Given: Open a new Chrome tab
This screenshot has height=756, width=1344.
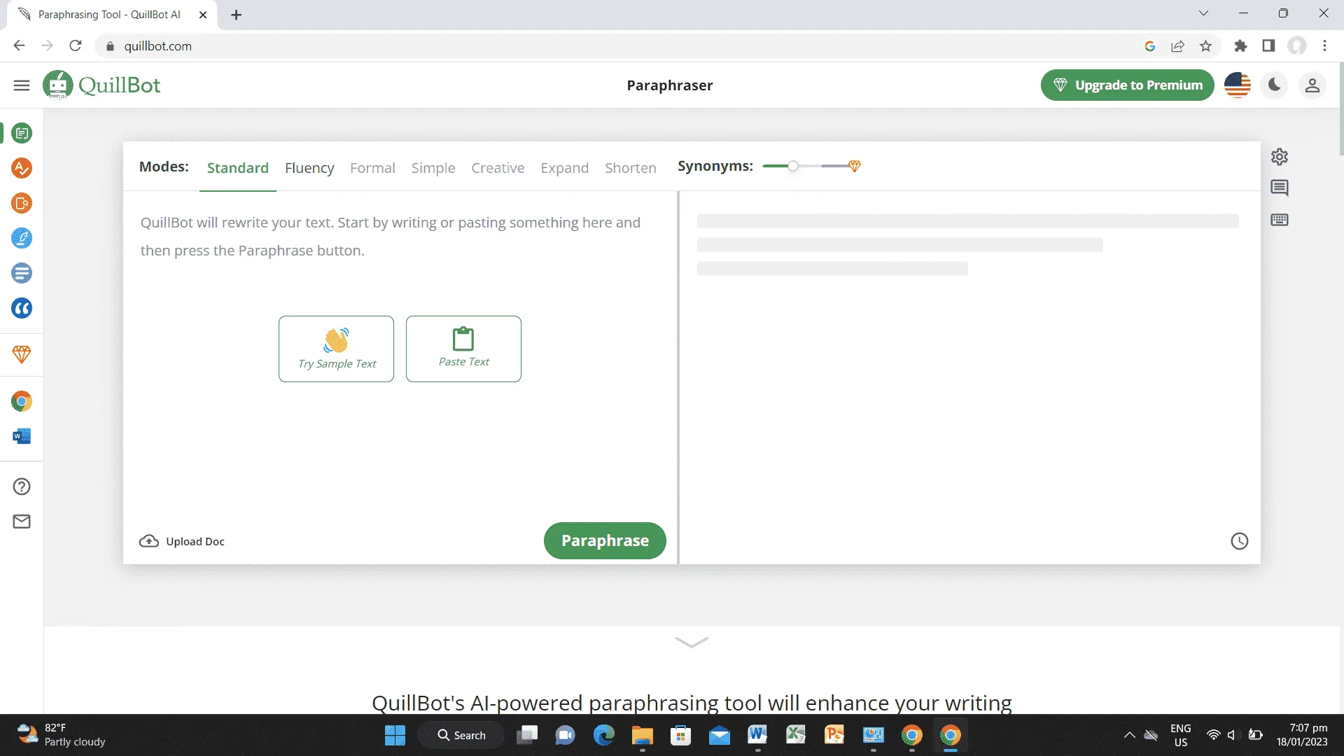Looking at the screenshot, I should point(236,15).
